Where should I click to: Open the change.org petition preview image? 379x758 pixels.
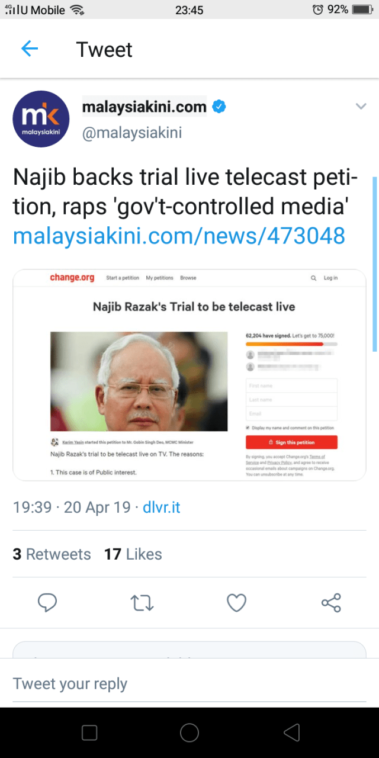click(189, 374)
